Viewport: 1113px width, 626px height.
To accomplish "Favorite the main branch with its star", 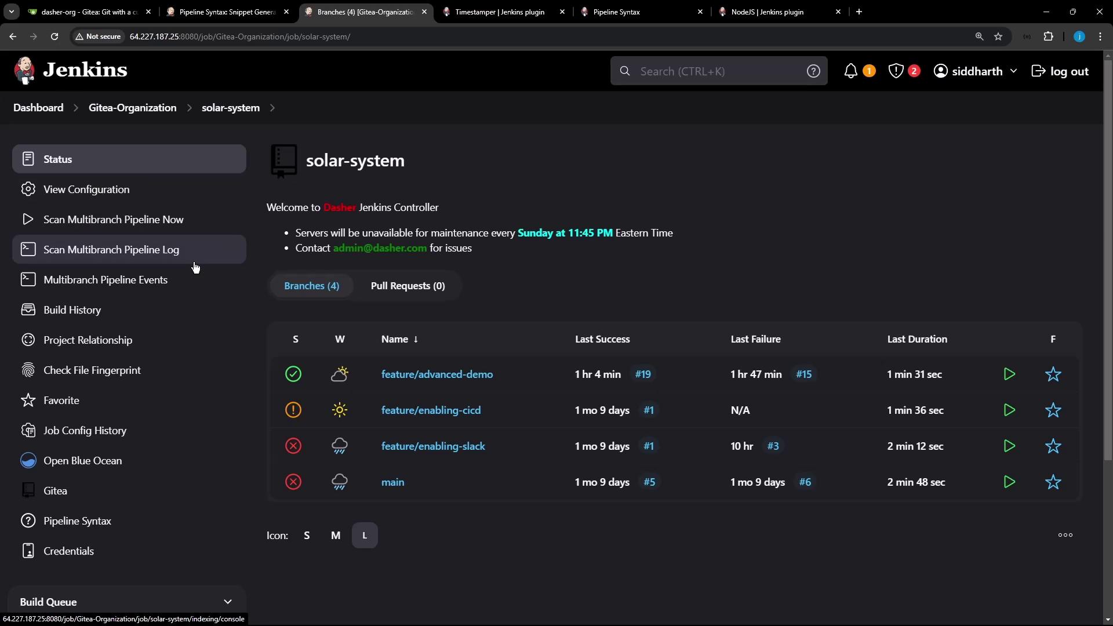I will coord(1053,482).
